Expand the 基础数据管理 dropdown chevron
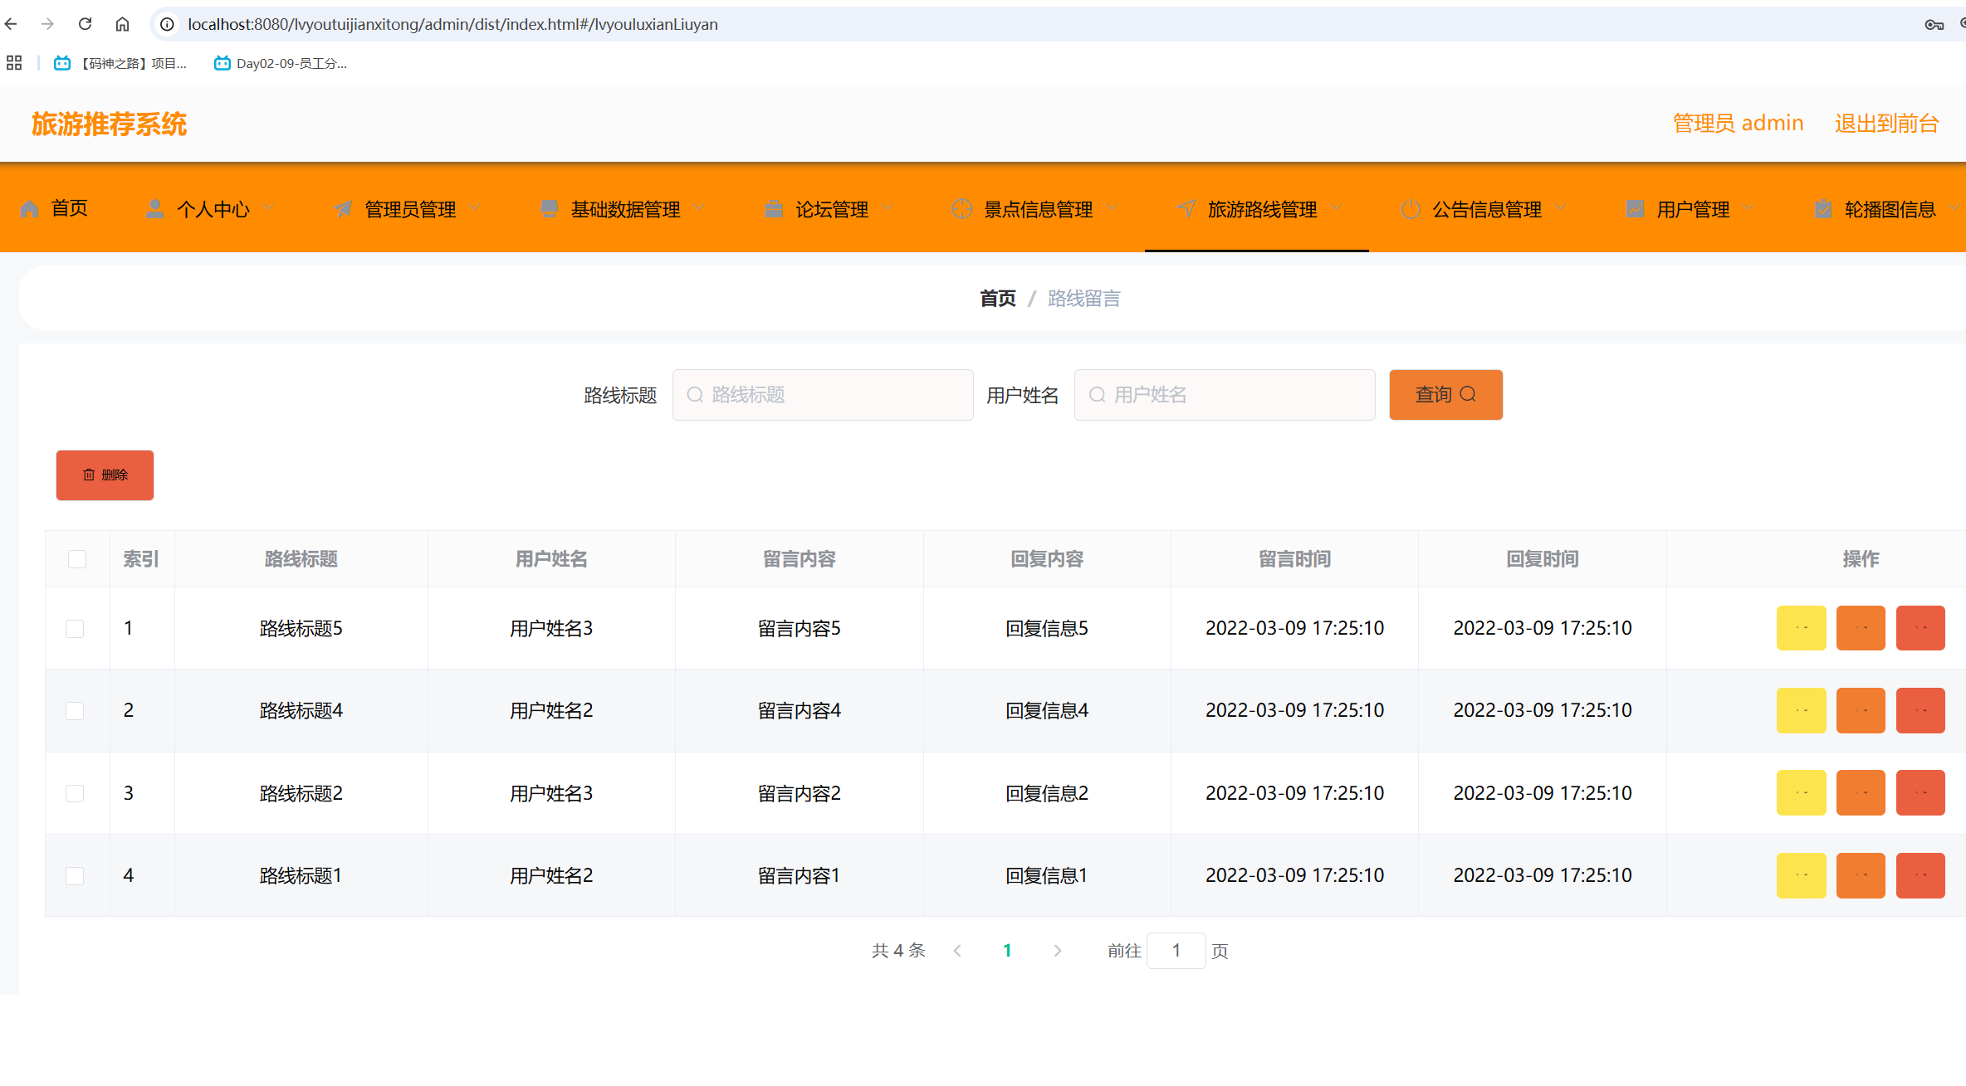Screen dimensions: 1966x1086 (x=698, y=208)
